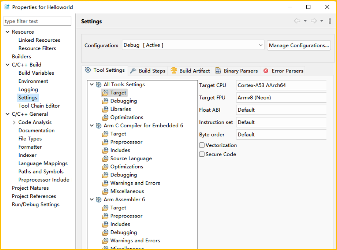Click the Libraries folder icon in tool tree
The width and height of the screenshot is (337, 250).
(x=105, y=109)
